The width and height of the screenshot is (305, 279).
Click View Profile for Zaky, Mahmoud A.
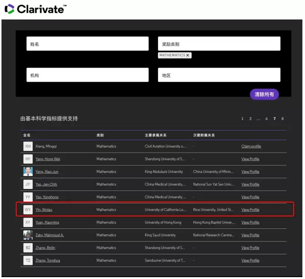click(x=250, y=235)
